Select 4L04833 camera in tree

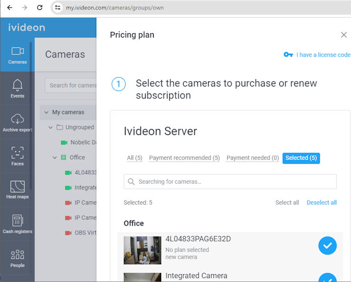click(x=85, y=173)
